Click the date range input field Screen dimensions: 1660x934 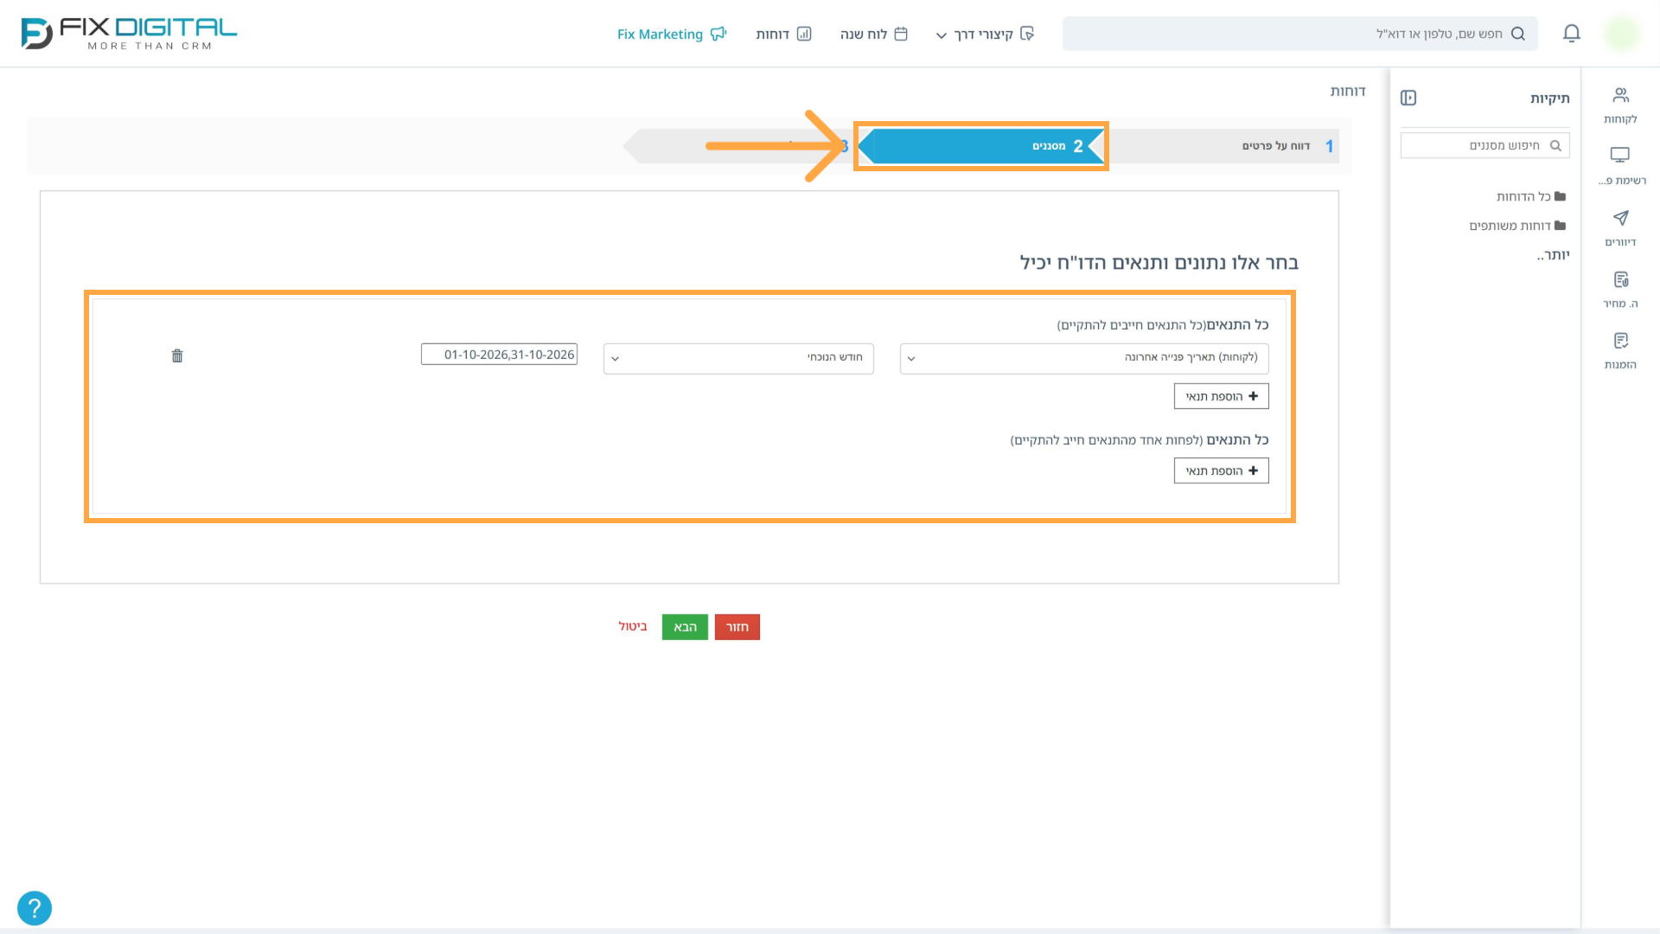click(x=499, y=355)
